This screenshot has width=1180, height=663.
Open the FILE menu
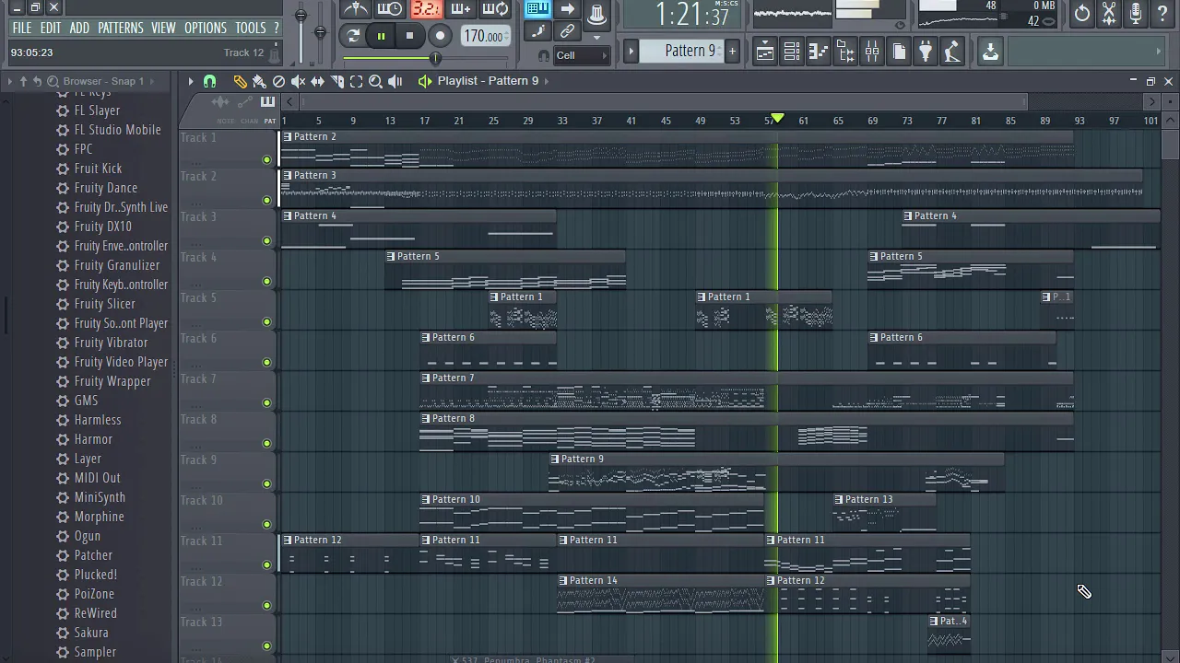(x=22, y=28)
